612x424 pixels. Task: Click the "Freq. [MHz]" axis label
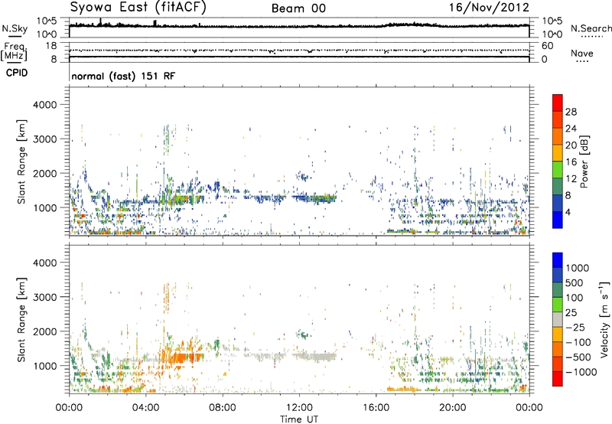tap(14, 51)
